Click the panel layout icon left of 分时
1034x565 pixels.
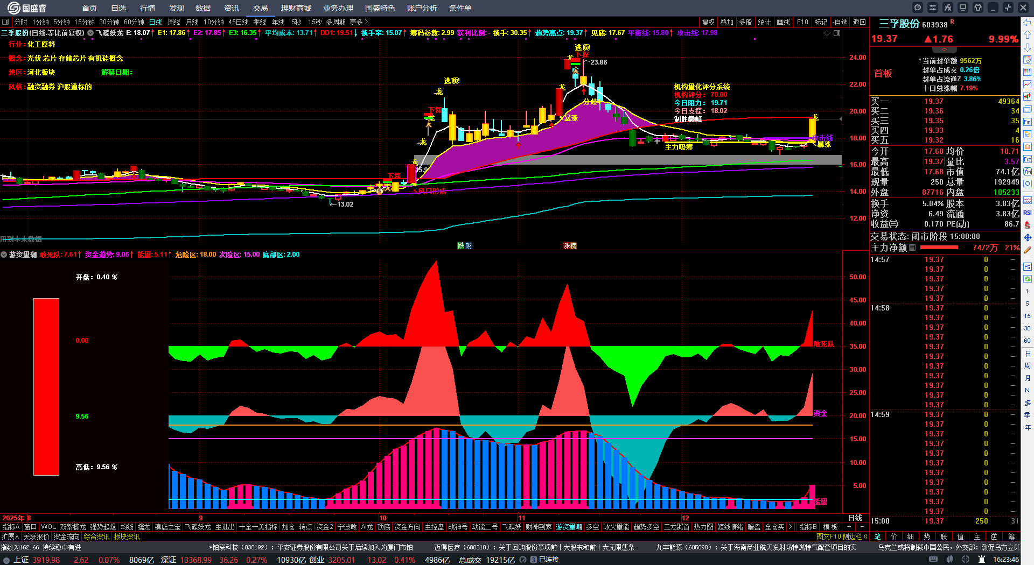(5, 22)
